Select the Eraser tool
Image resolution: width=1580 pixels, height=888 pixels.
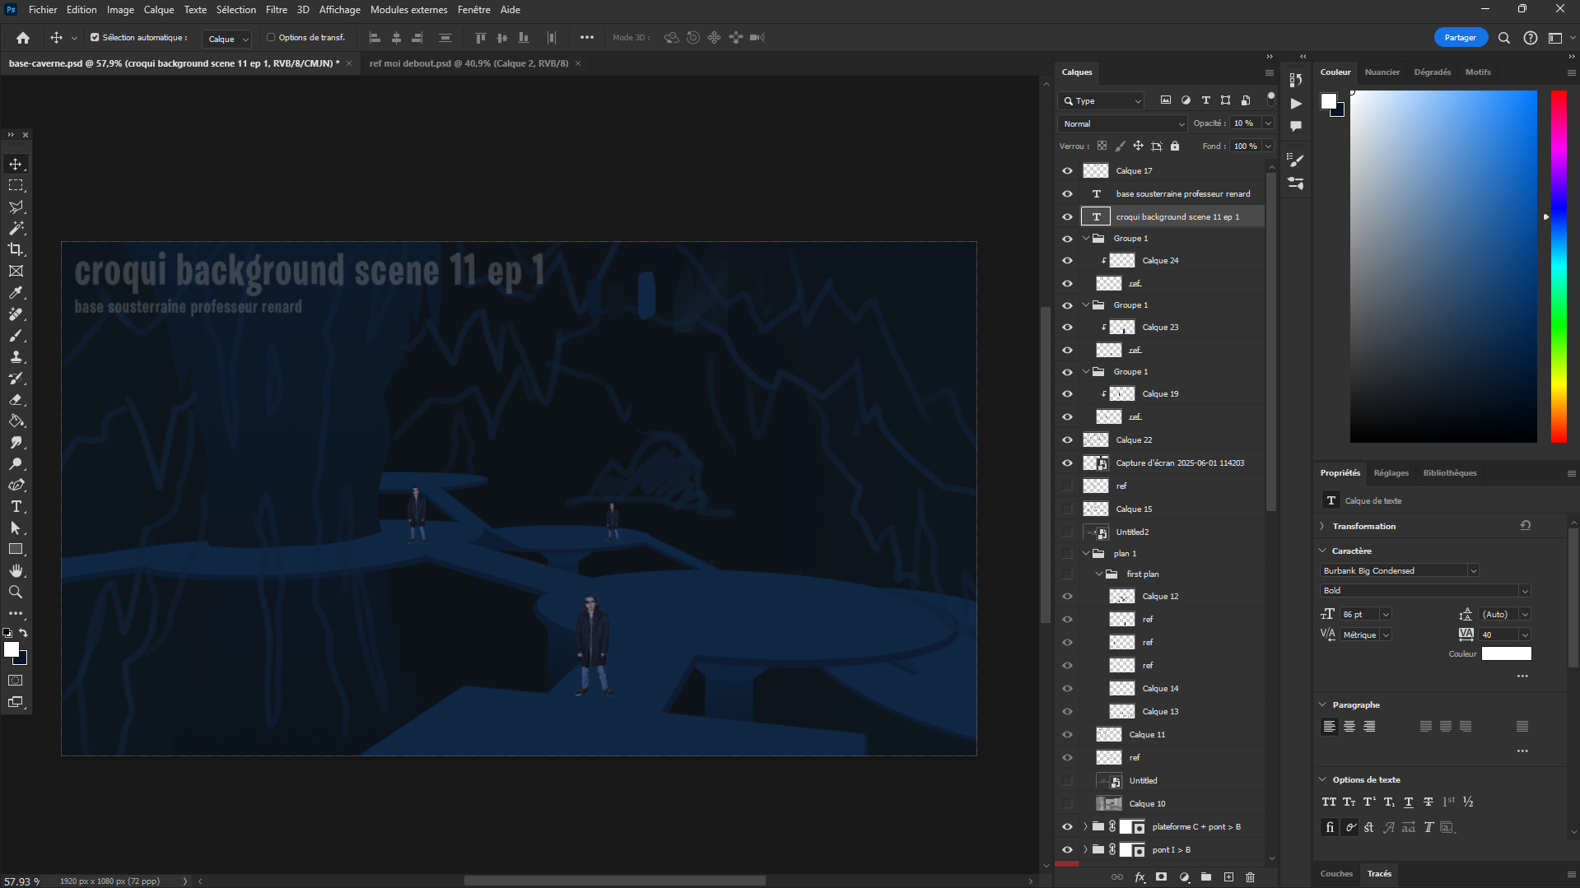point(16,400)
